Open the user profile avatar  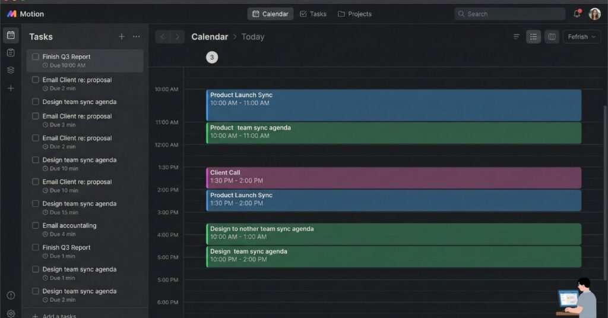point(594,14)
